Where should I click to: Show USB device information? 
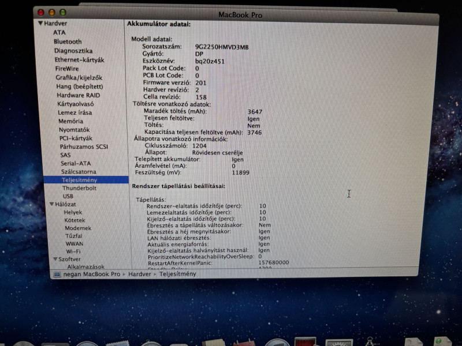(68, 196)
